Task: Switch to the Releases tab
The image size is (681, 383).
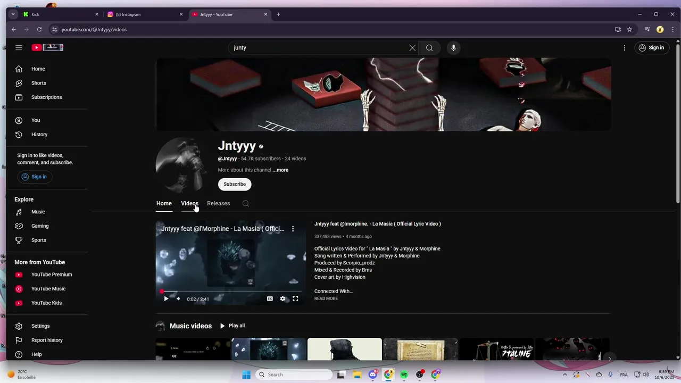Action: point(219,204)
